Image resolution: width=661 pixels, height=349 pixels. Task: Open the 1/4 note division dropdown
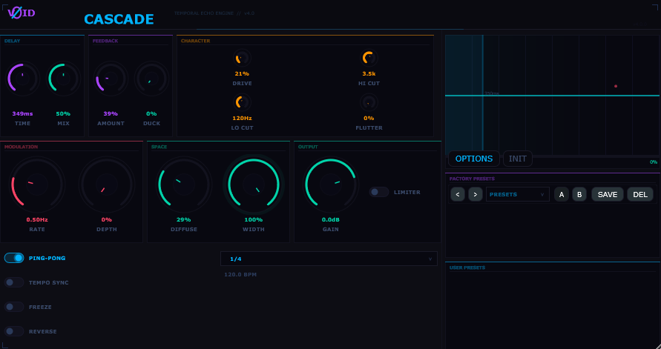click(329, 259)
